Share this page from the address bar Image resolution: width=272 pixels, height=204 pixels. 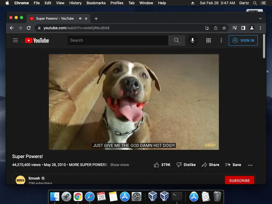(216, 28)
